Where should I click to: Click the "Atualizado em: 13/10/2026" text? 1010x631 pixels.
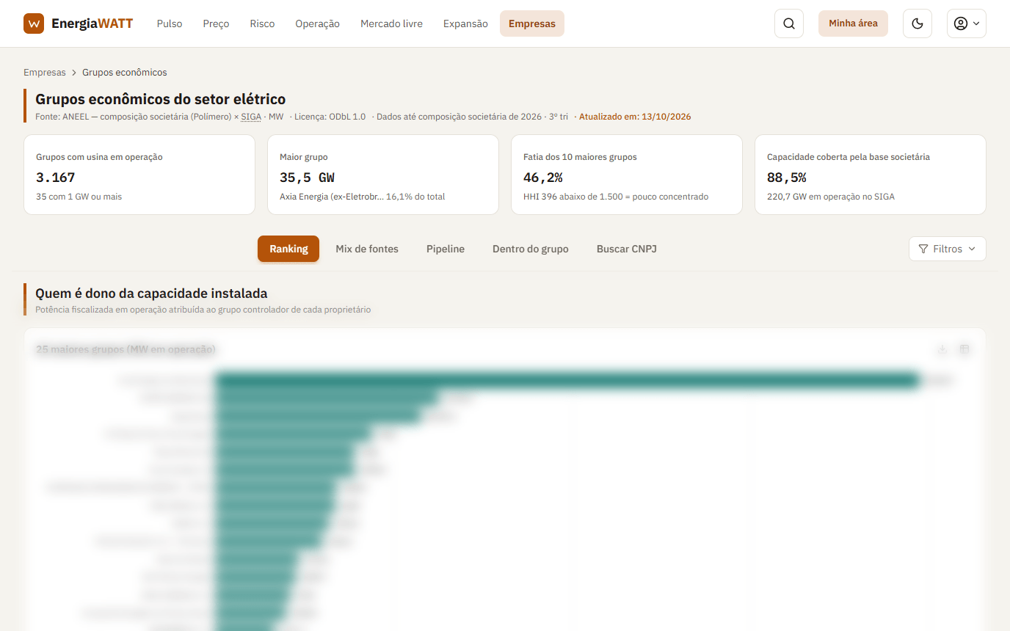click(x=635, y=117)
